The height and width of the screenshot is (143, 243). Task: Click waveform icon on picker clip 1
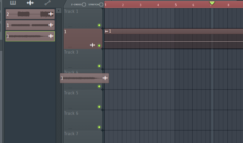[51, 25]
